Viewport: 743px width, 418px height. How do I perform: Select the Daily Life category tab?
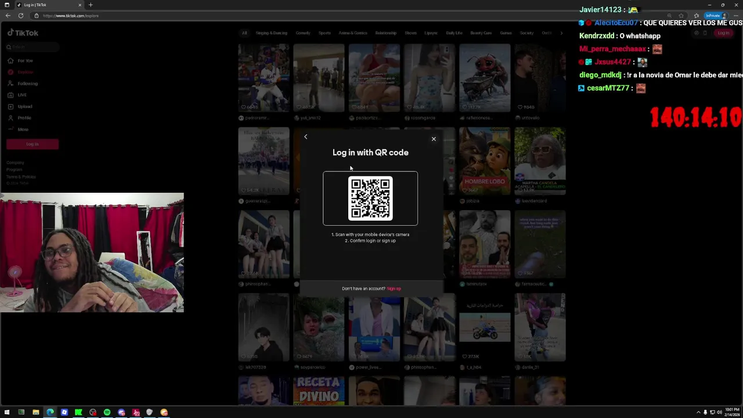pos(454,33)
